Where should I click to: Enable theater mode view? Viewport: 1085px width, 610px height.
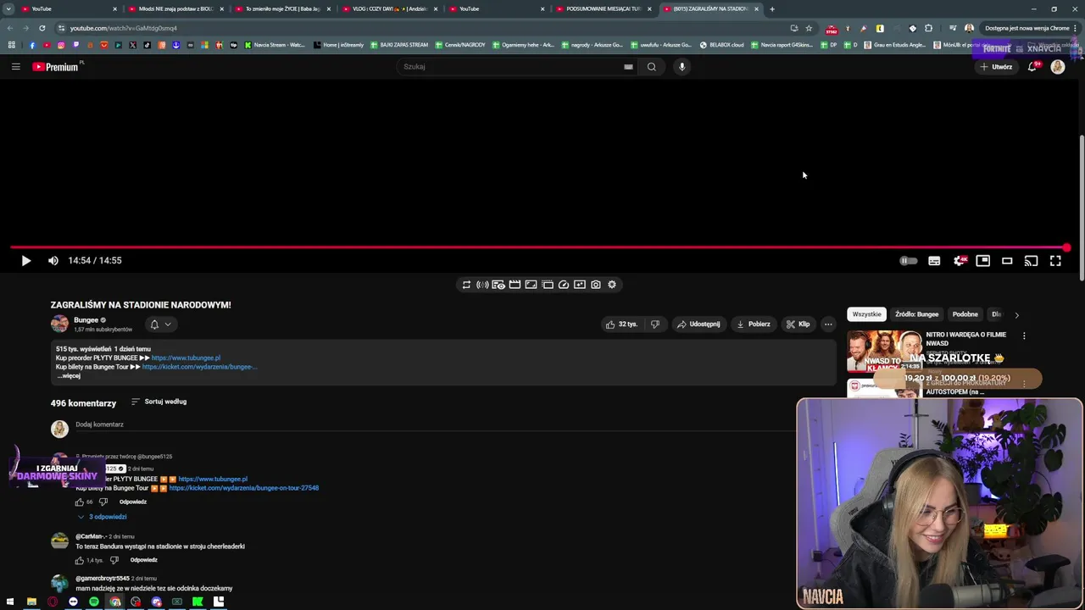point(1007,261)
